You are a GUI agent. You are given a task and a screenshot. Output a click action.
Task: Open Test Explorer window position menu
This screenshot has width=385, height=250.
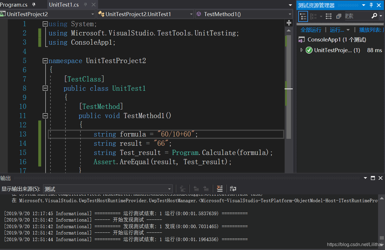tap(364, 5)
